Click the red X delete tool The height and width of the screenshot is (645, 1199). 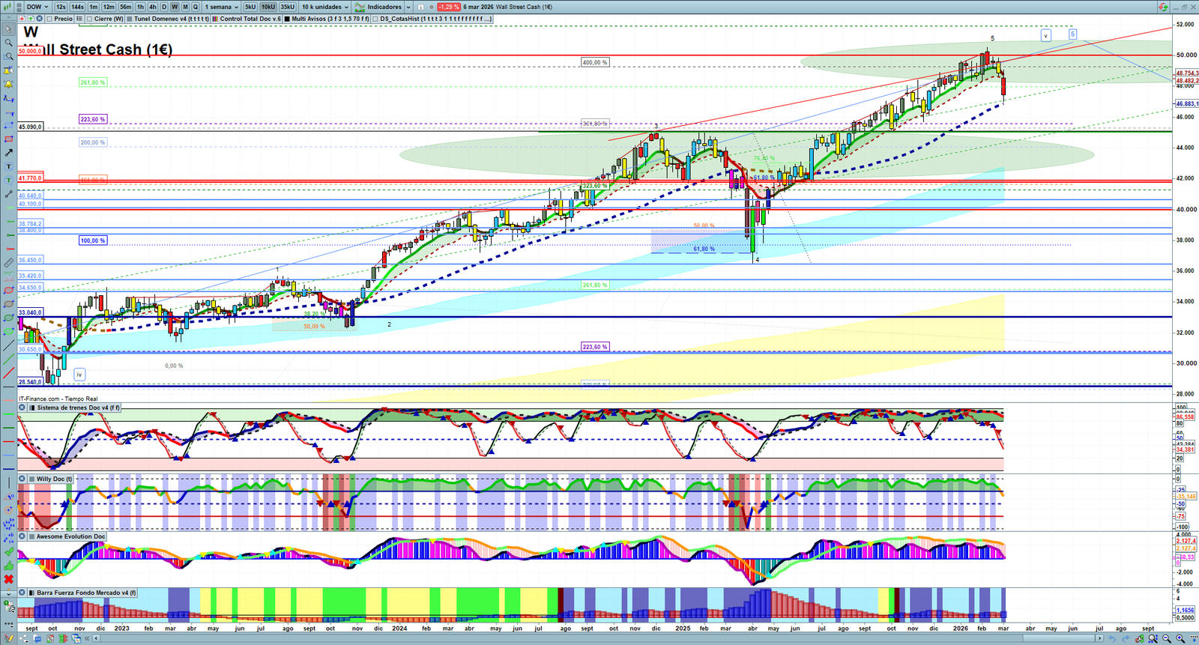[x=8, y=579]
